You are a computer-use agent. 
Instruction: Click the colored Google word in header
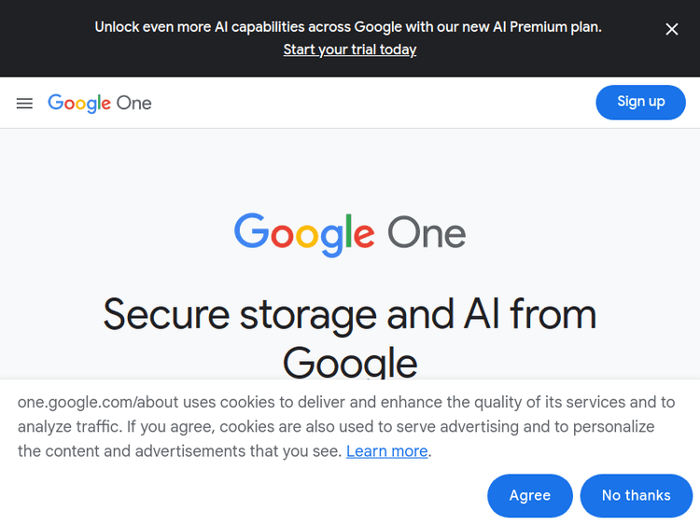[x=79, y=104]
